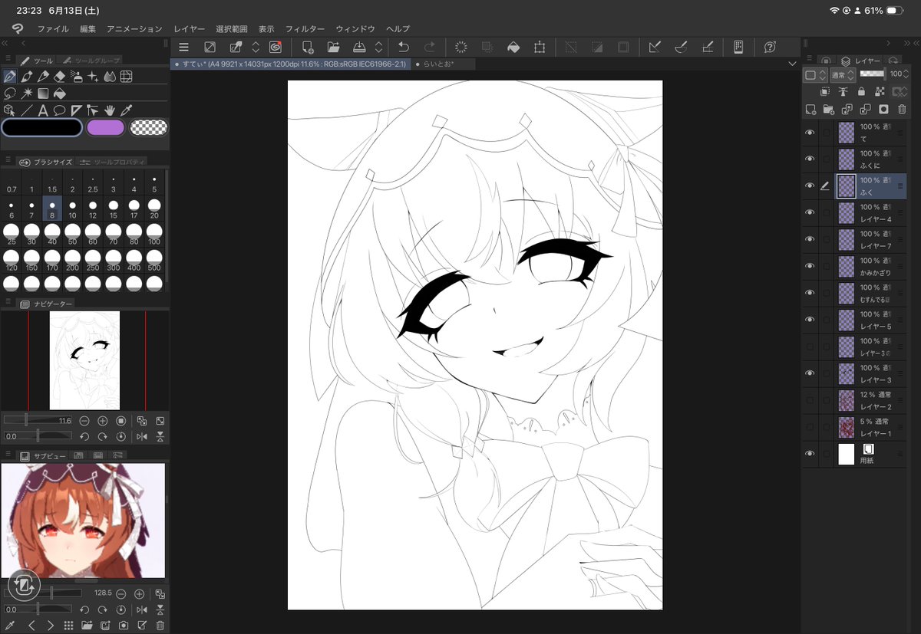Open the レイヤー menu
This screenshot has width=921, height=634.
pos(190,28)
